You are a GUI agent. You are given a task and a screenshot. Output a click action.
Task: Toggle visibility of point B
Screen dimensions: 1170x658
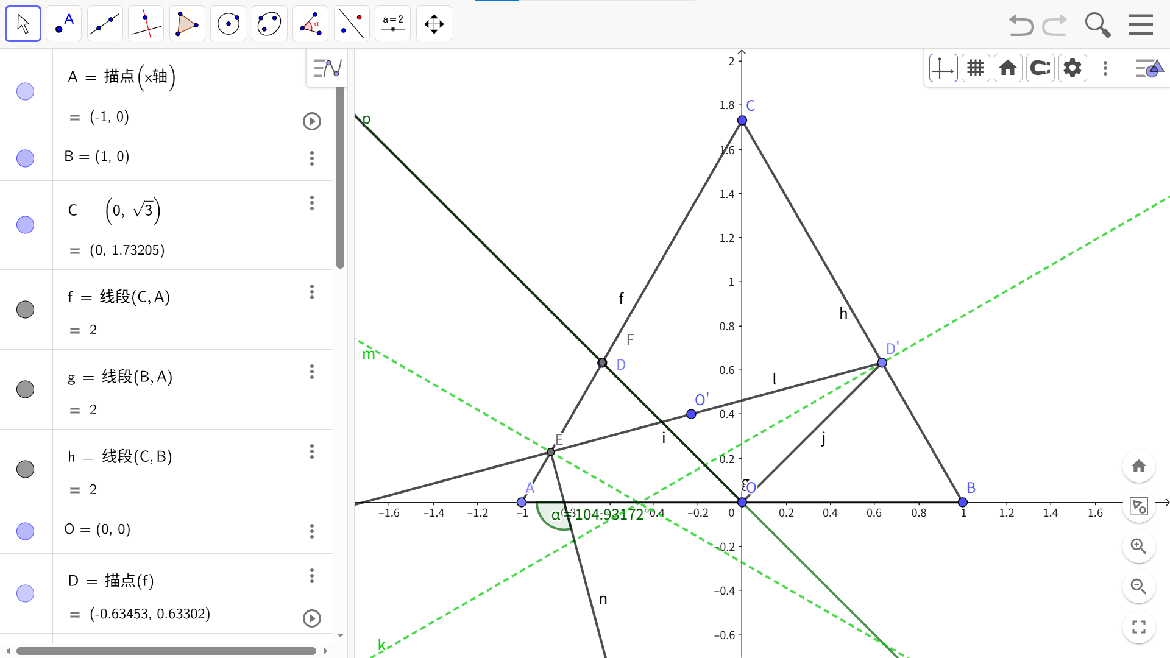coord(25,158)
